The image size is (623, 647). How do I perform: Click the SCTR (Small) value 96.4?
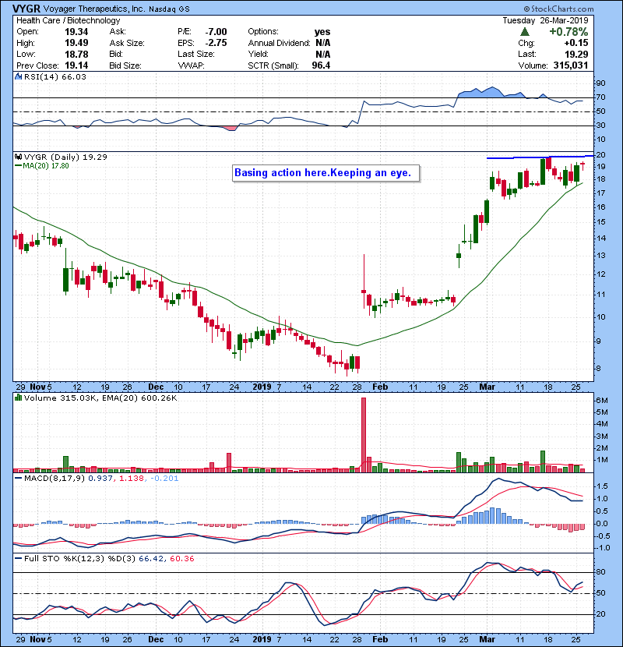tap(321, 65)
